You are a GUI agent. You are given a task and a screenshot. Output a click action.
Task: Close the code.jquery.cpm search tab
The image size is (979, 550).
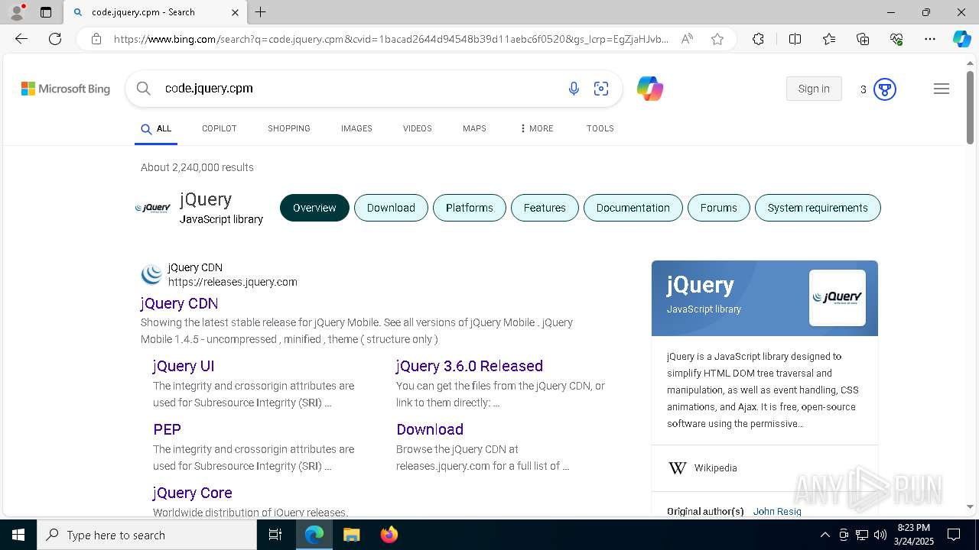(x=235, y=12)
